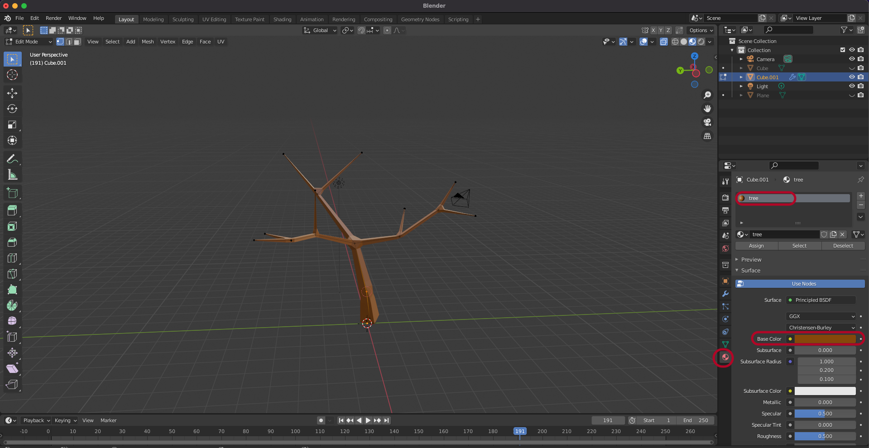The width and height of the screenshot is (869, 448).
Task: Open Modifier properties wrench tab
Action: [725, 294]
